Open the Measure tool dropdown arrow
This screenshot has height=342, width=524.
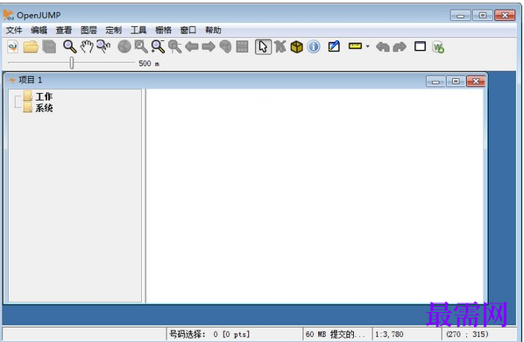[368, 46]
